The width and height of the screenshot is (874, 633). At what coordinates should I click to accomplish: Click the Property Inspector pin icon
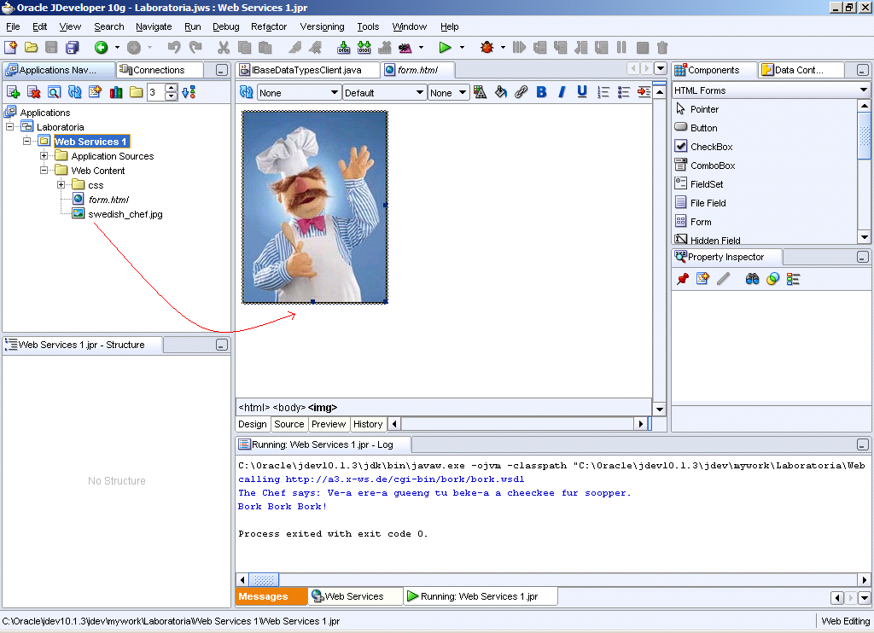[683, 279]
